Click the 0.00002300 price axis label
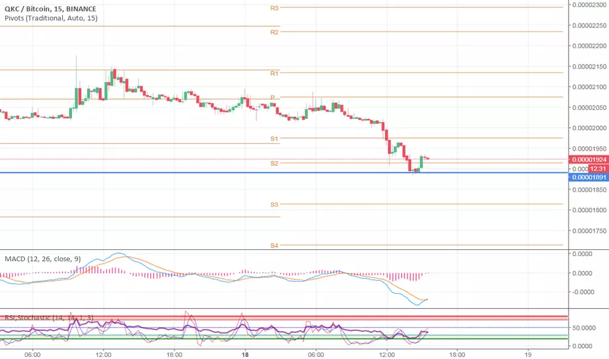Viewport: 609px width, 359px height. pyautogui.click(x=589, y=5)
